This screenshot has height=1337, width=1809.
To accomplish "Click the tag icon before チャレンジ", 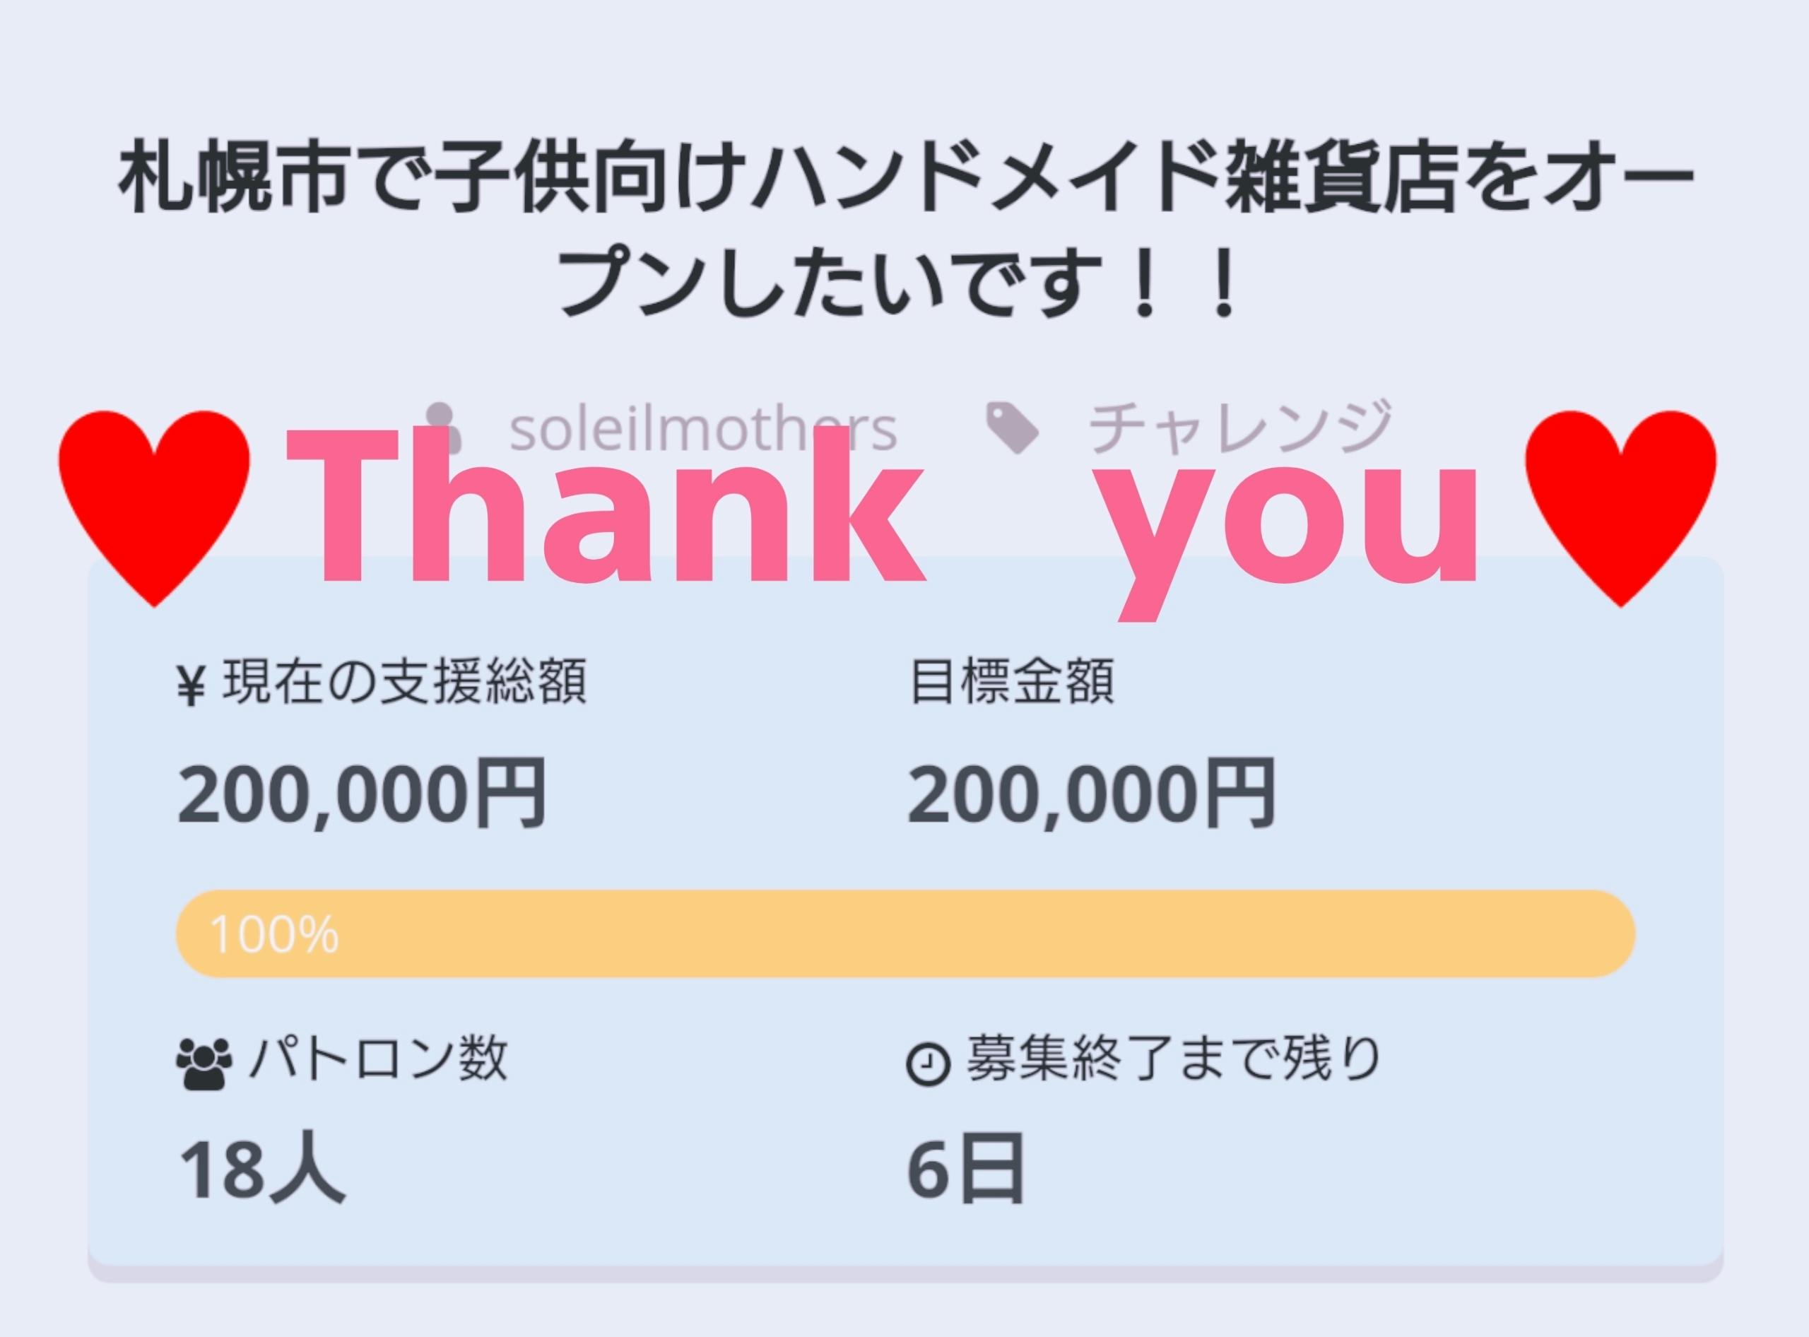I will [1012, 427].
